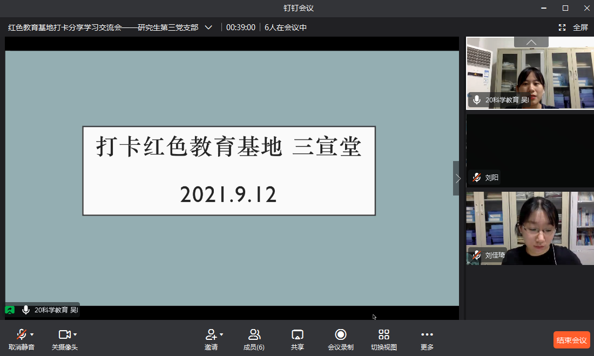Image resolution: width=594 pixels, height=356 pixels.
Task: Open audio options arrow beside 取消静音
Action: (x=32, y=334)
